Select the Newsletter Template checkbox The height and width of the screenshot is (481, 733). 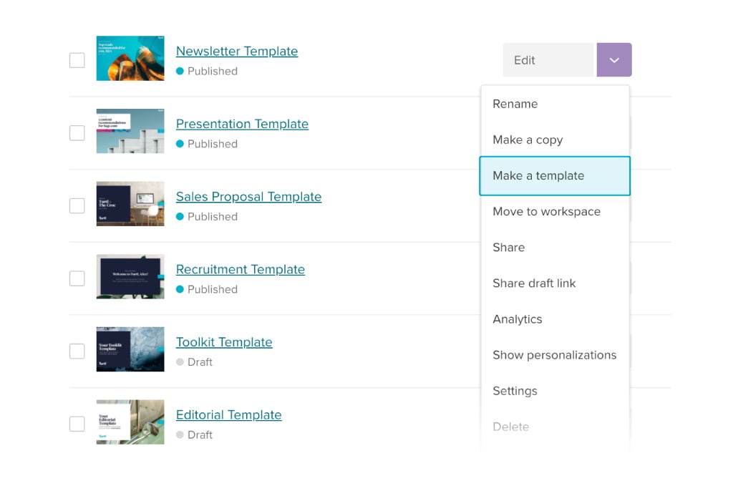tap(77, 60)
